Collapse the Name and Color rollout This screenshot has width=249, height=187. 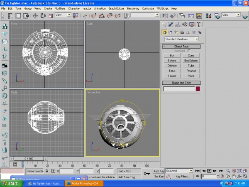click(181, 83)
